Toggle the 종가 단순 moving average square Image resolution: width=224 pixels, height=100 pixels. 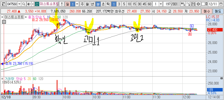coord(26,17)
